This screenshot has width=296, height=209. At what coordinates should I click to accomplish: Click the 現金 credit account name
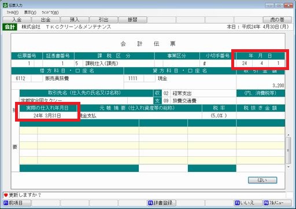[x=162, y=78]
